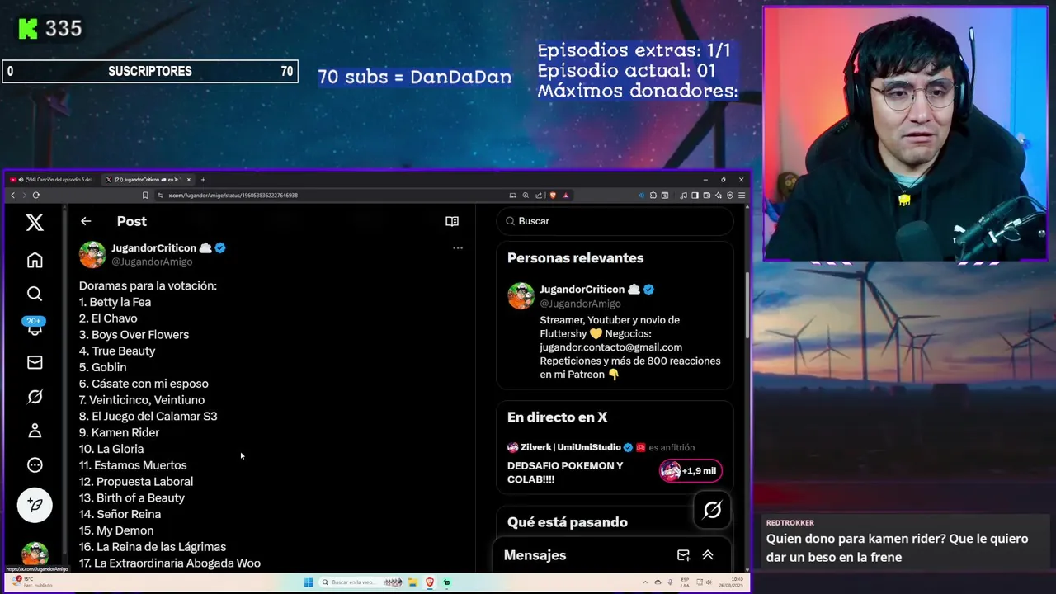Viewport: 1056px width, 594px height.
Task: Click DEDSAFIO POKEMON Y COLAB live title
Action: (x=565, y=472)
